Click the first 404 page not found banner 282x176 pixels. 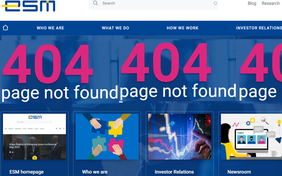pos(59,72)
